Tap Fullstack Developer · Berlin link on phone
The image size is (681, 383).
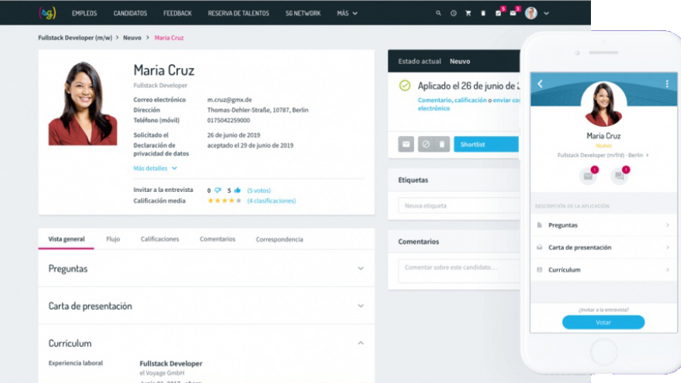(x=603, y=156)
